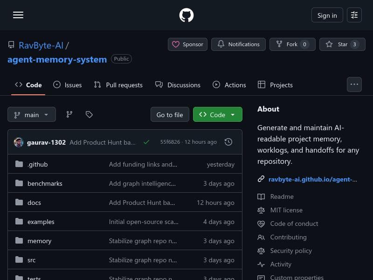Open gaurav-1302 author profile link
Viewport: 373px width, 280px height.
point(46,142)
